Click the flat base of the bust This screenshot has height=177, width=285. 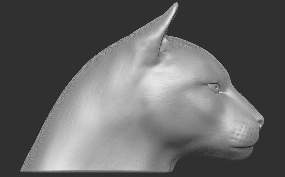pyautogui.click(x=96, y=171)
